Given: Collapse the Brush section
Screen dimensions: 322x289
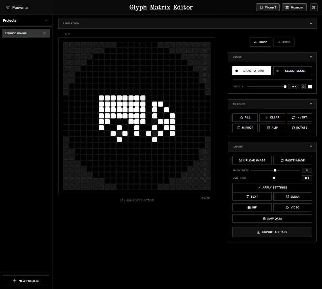Looking at the screenshot, I should coord(311,57).
